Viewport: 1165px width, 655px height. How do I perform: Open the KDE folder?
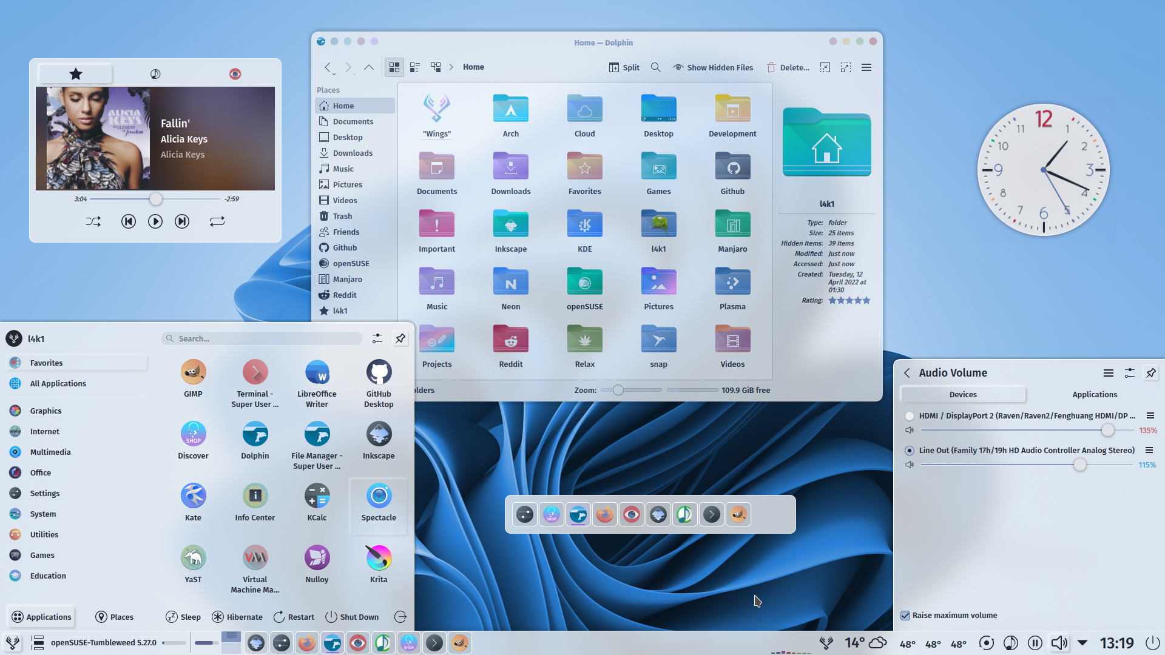click(585, 230)
